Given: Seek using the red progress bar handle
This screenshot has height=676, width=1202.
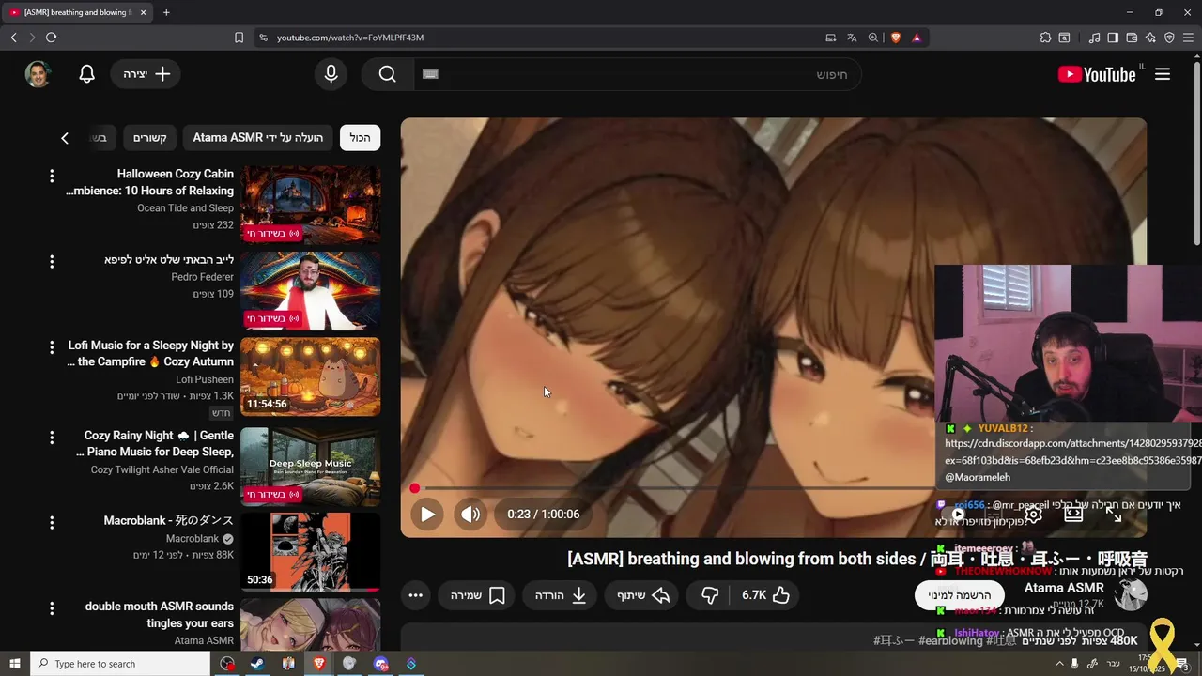Looking at the screenshot, I should tap(414, 488).
